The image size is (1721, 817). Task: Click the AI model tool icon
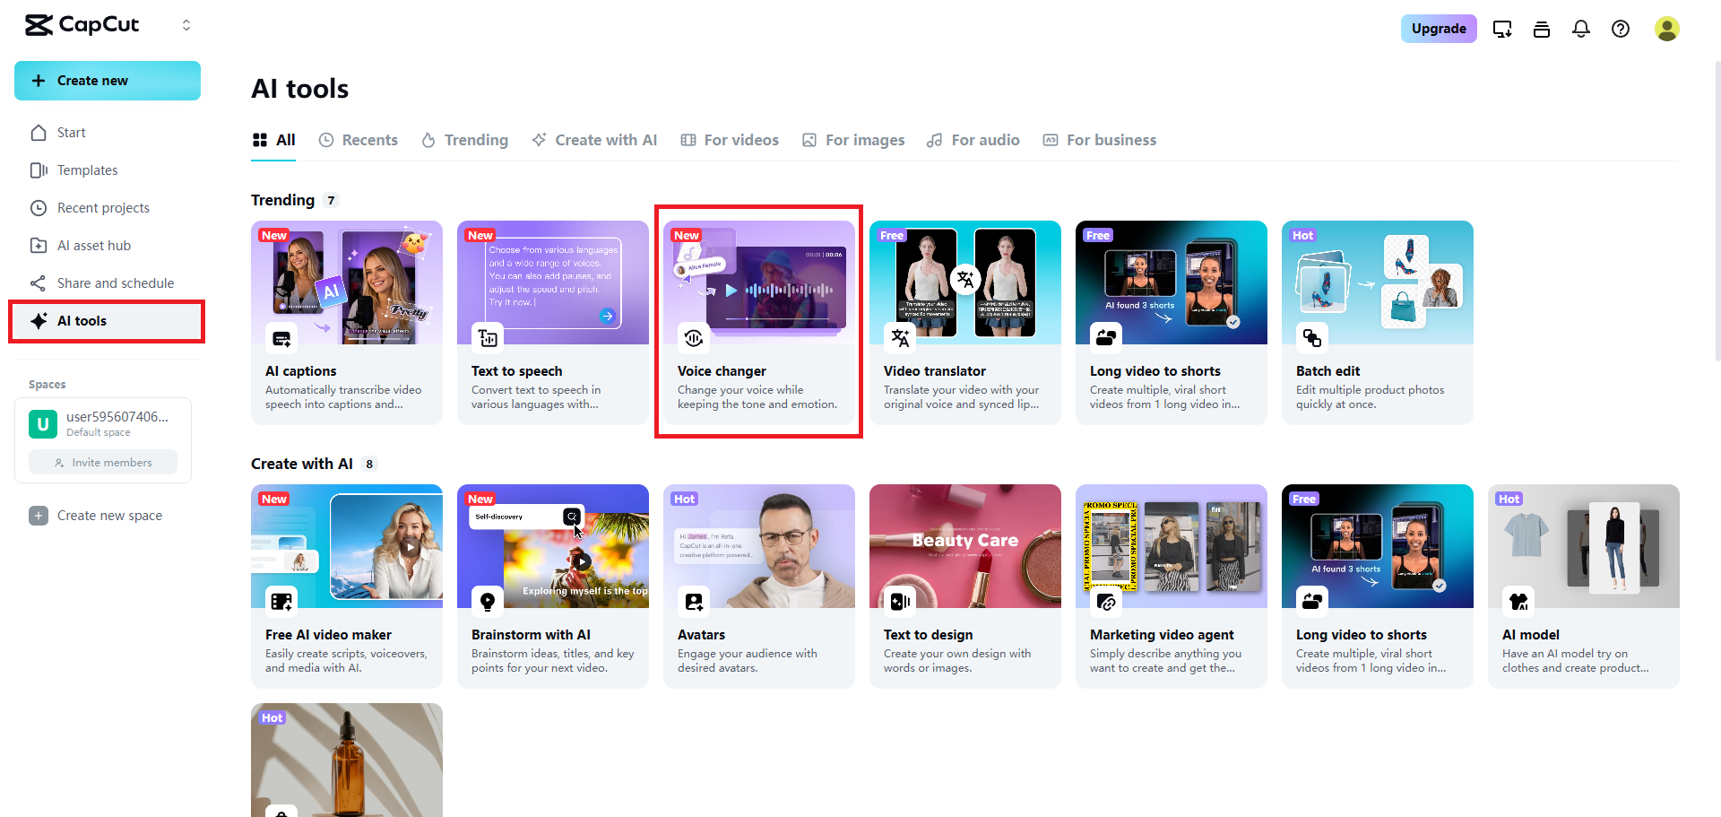[x=1518, y=602]
